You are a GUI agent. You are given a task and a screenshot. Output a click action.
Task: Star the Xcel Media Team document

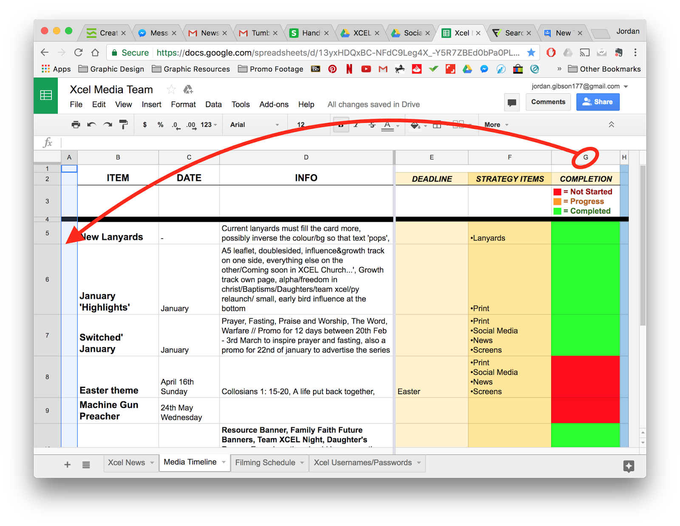tap(171, 89)
